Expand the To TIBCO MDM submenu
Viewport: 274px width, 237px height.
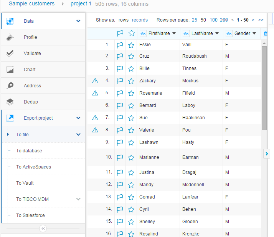click(78, 199)
